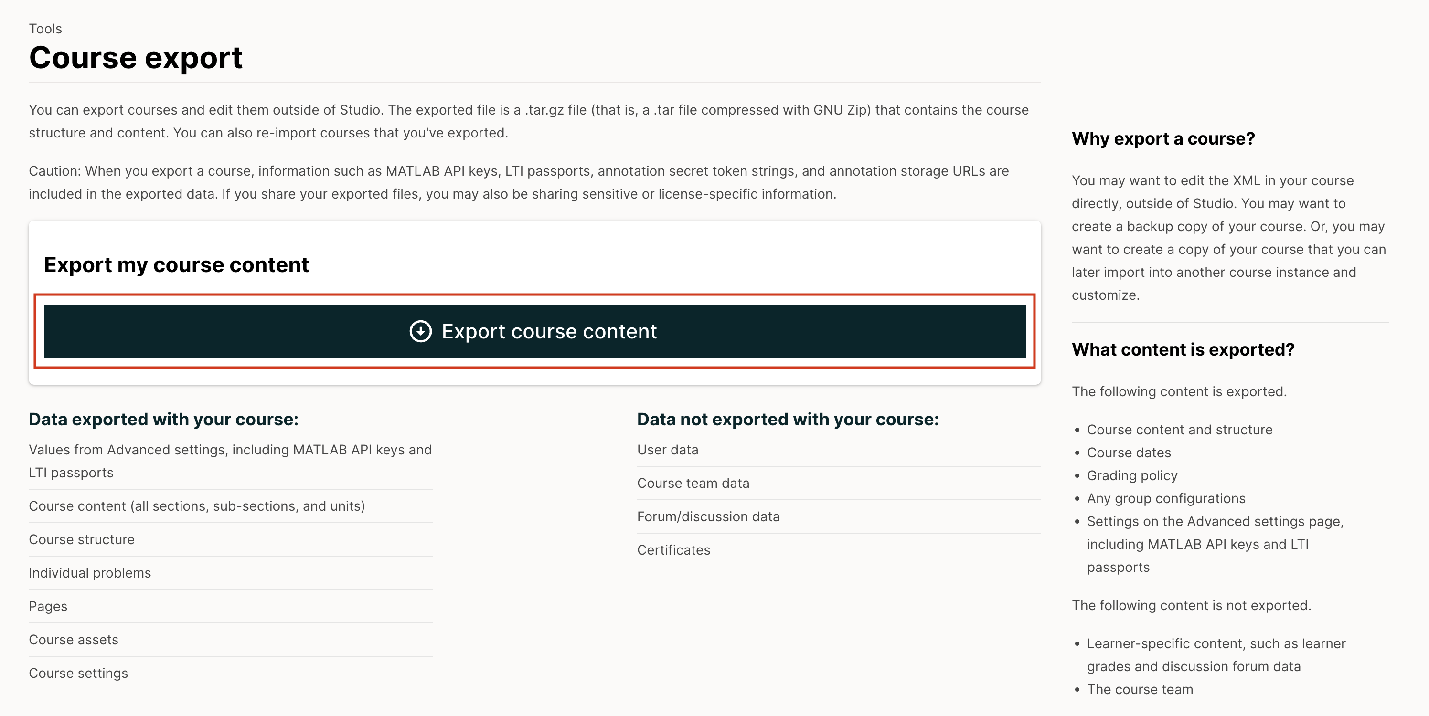Click the Course export page heading
The image size is (1429, 716).
[x=136, y=58]
